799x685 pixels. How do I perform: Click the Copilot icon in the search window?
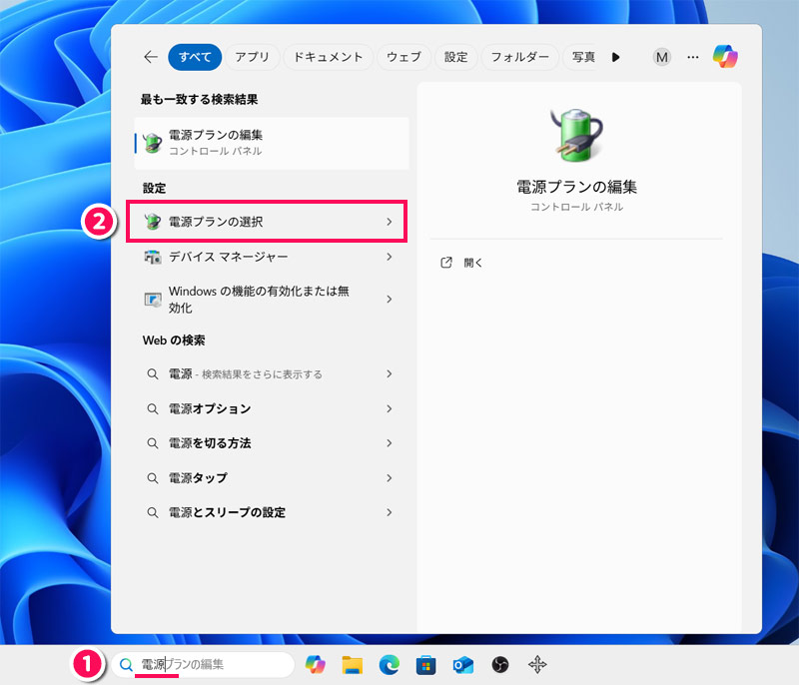click(x=726, y=57)
